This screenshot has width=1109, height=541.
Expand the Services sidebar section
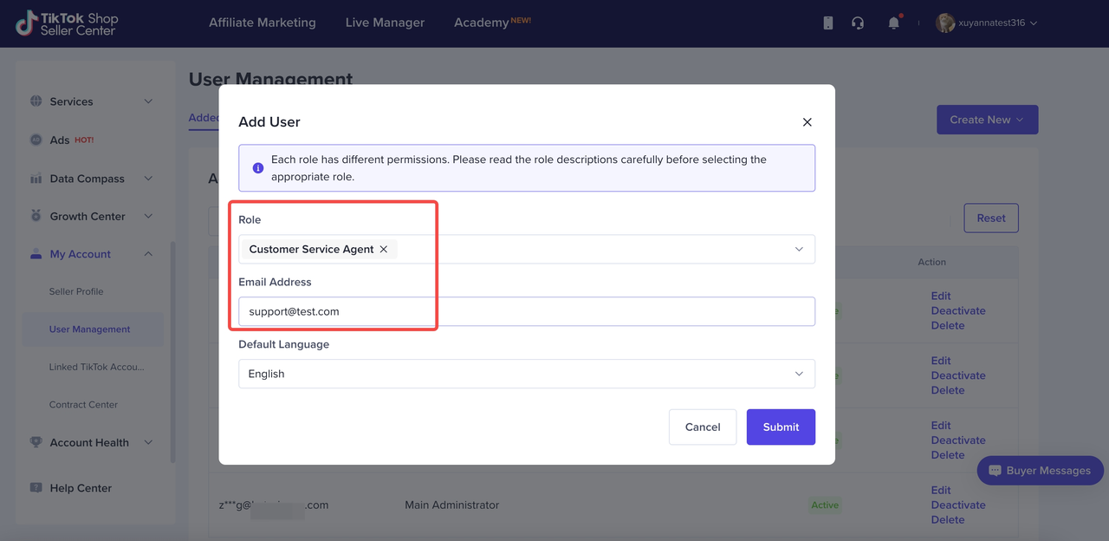tap(148, 101)
